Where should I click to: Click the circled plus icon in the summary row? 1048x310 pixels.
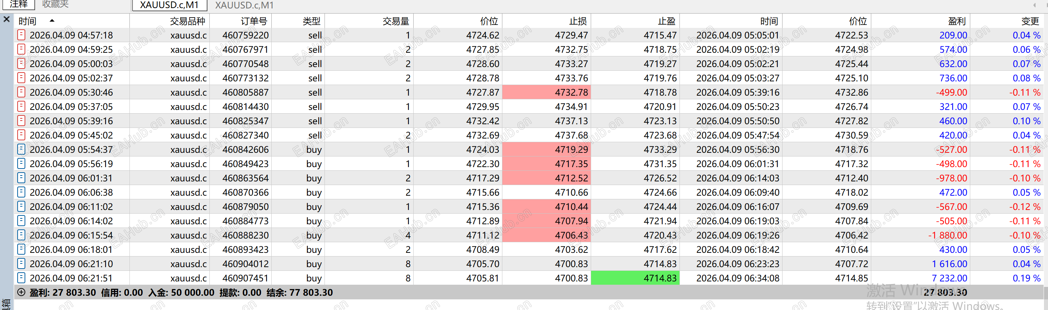(21, 292)
